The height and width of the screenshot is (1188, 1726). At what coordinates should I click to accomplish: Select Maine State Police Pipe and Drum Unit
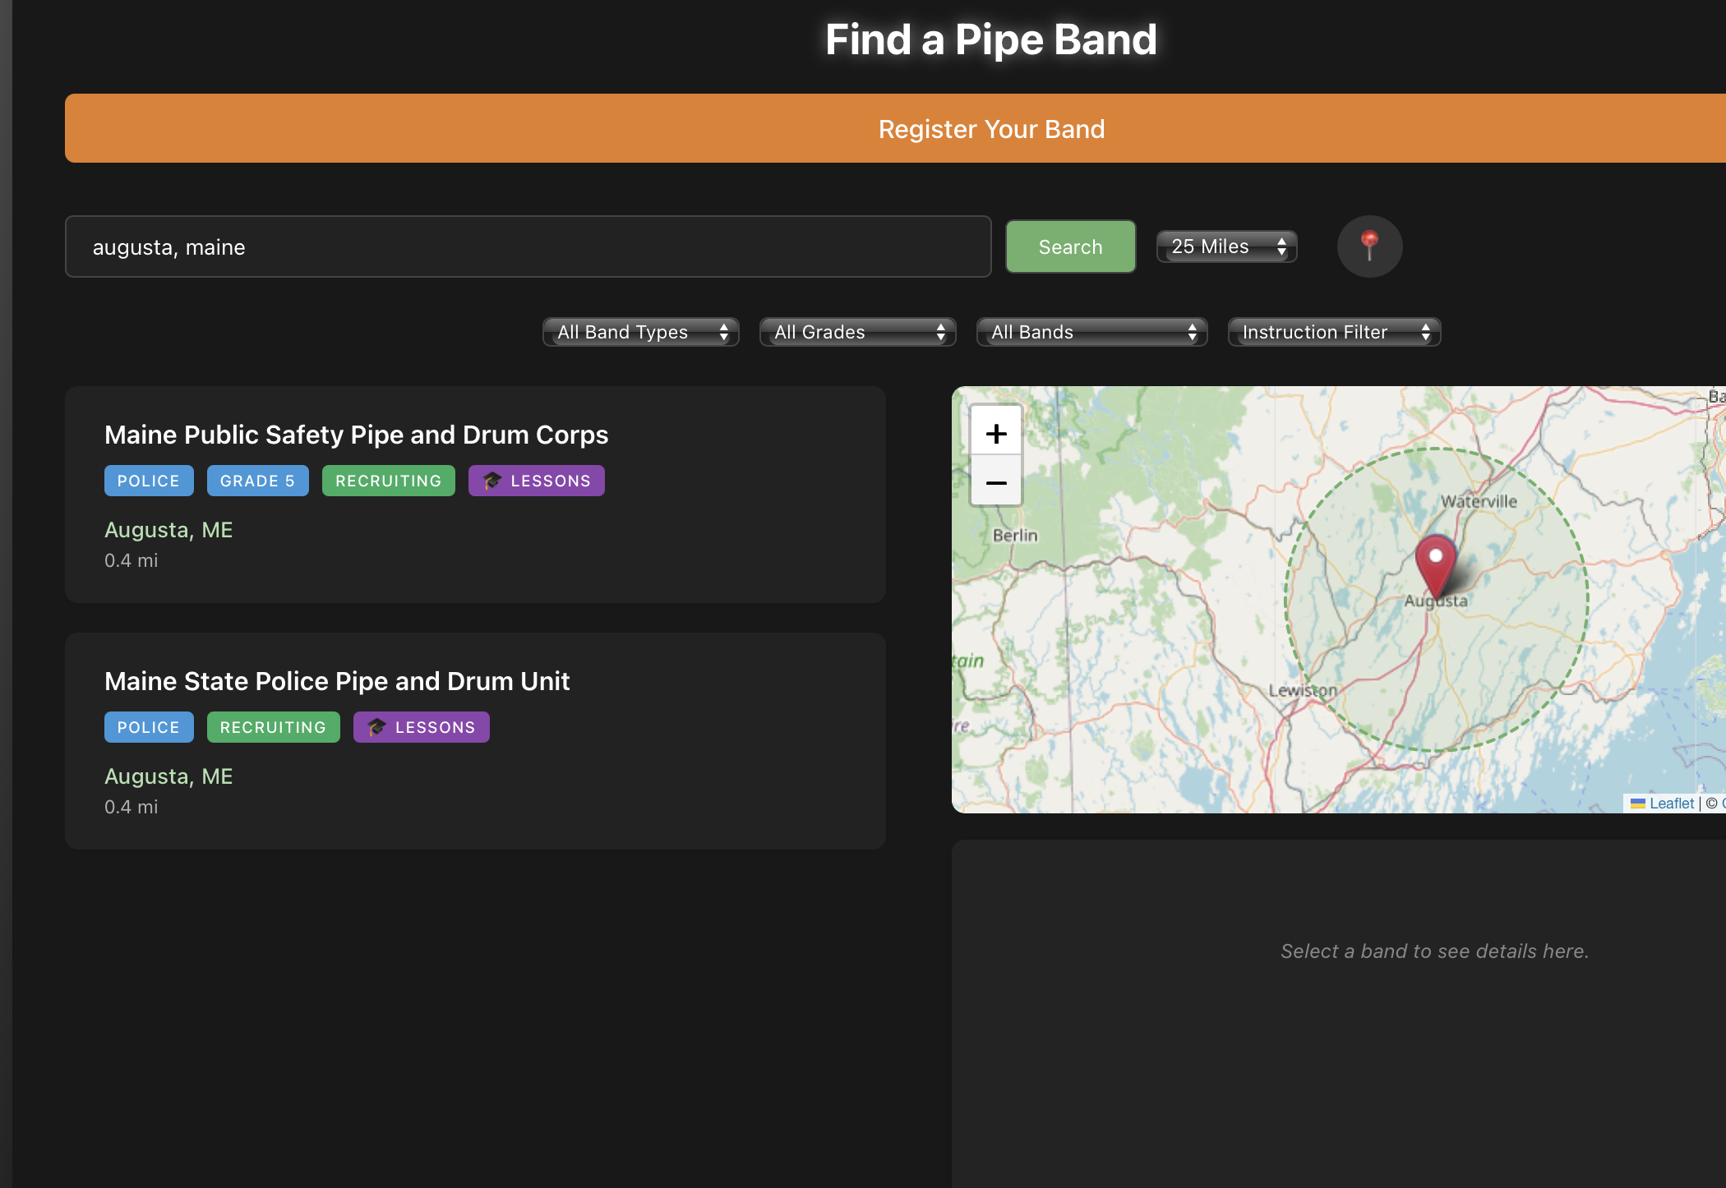337,681
